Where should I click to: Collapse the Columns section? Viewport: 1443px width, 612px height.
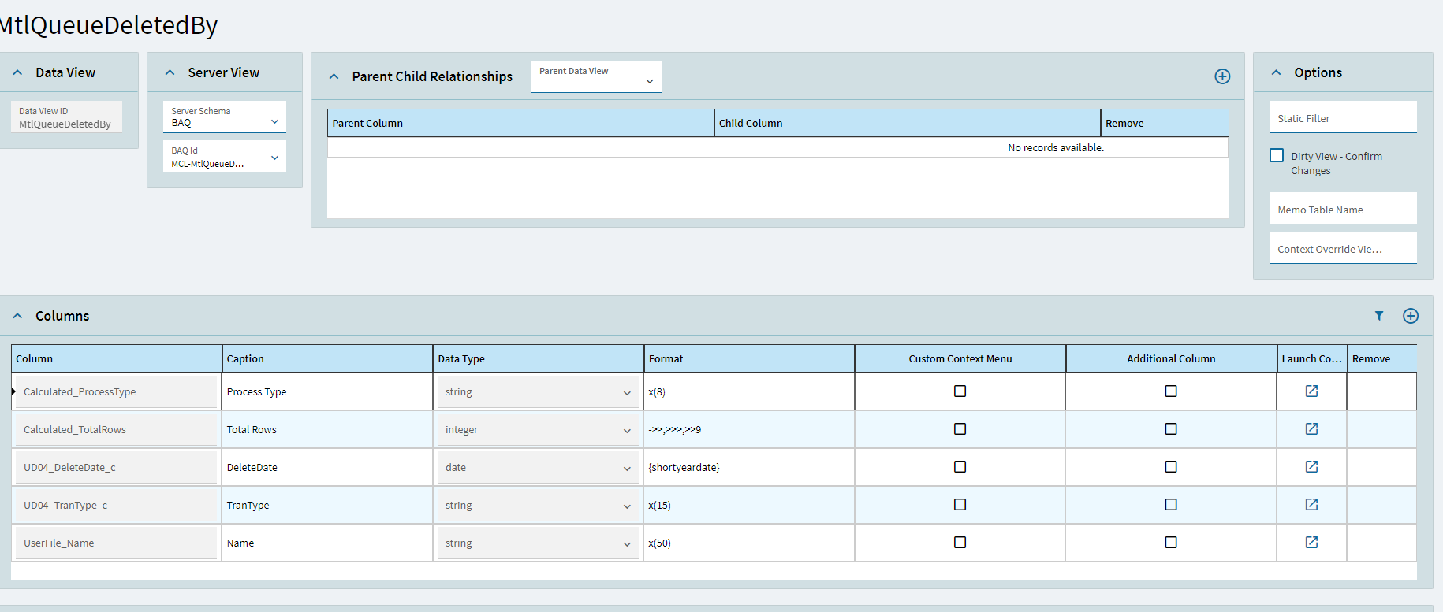17,316
